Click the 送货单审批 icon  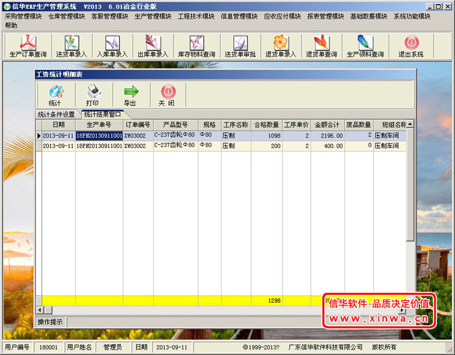click(240, 46)
